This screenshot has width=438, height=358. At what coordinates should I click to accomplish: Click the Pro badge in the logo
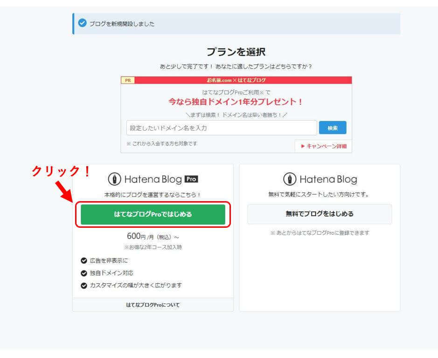(191, 179)
